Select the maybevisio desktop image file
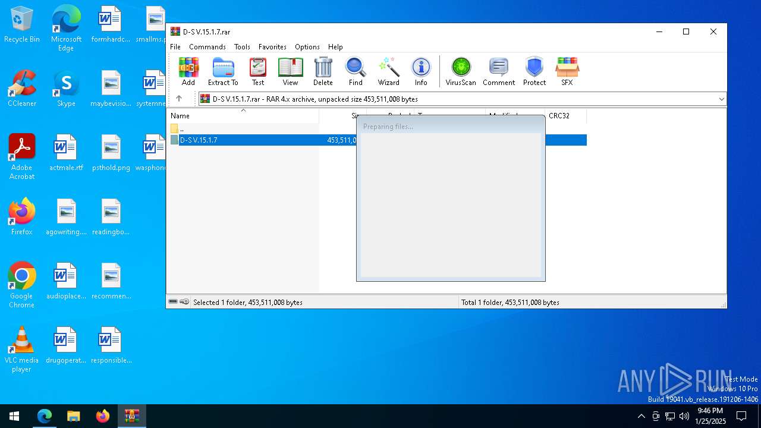761x428 pixels. pos(111,89)
